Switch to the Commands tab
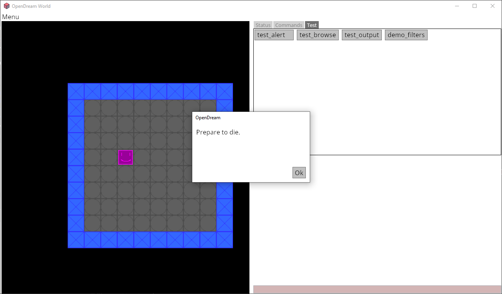 pos(289,25)
